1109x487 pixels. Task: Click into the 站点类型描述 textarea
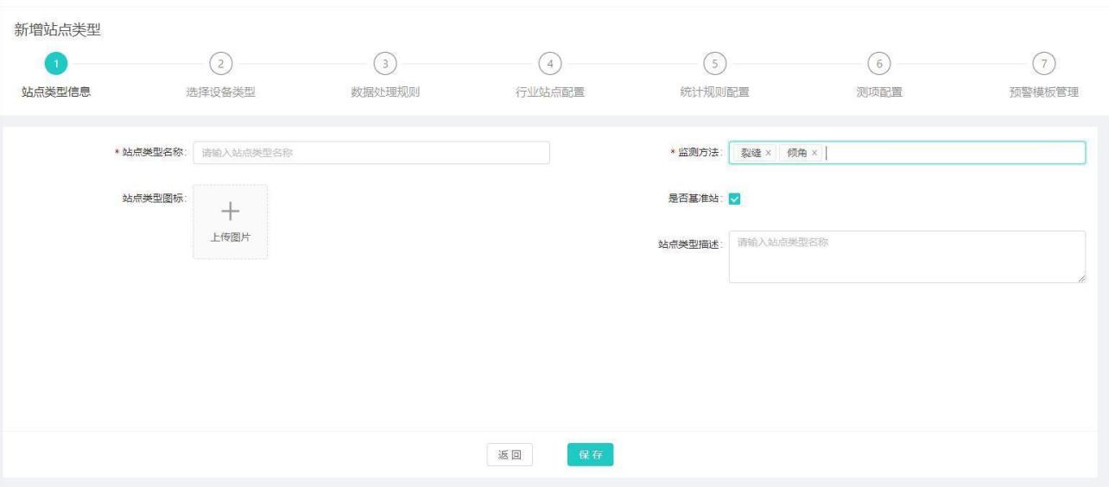point(907,256)
